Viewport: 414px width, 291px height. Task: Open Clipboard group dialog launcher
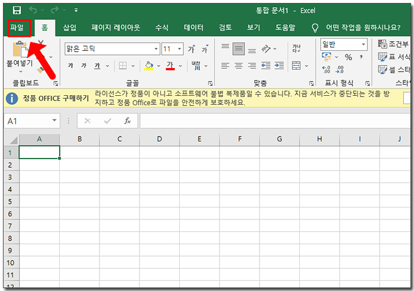coord(56,83)
